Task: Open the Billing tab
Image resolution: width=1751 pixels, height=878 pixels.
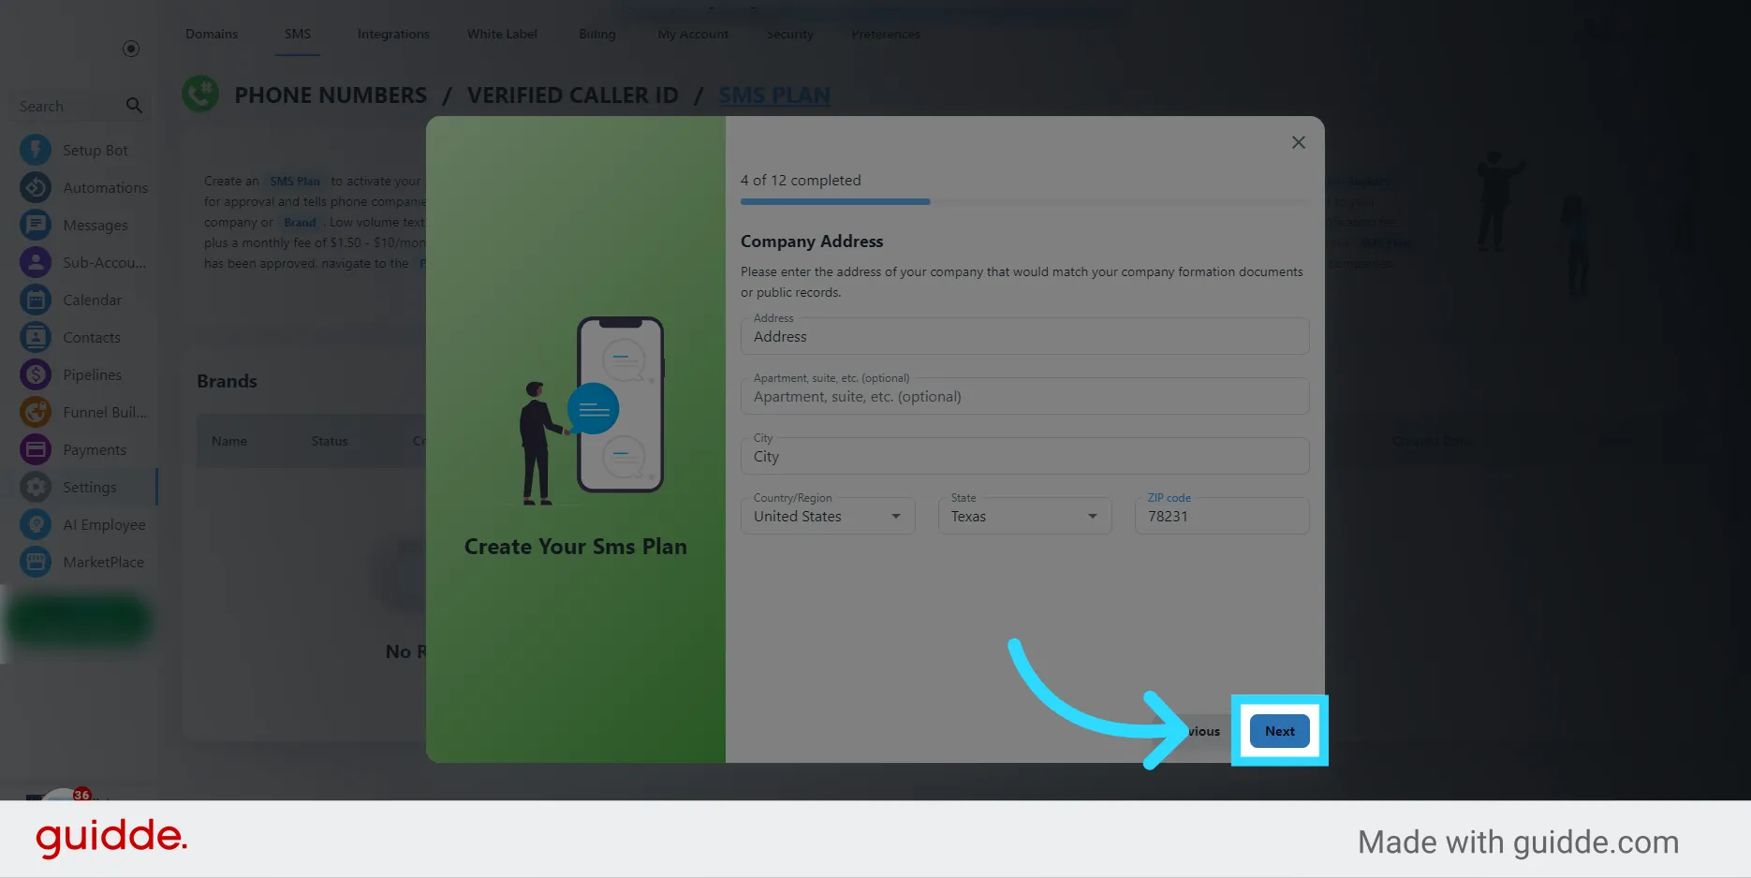Action: [597, 34]
